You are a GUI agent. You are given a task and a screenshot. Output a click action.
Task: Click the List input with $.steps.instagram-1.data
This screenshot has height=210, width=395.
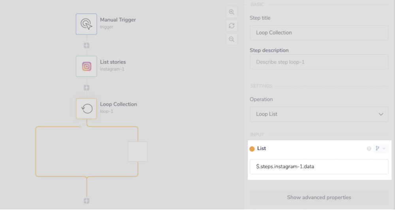pos(319,167)
